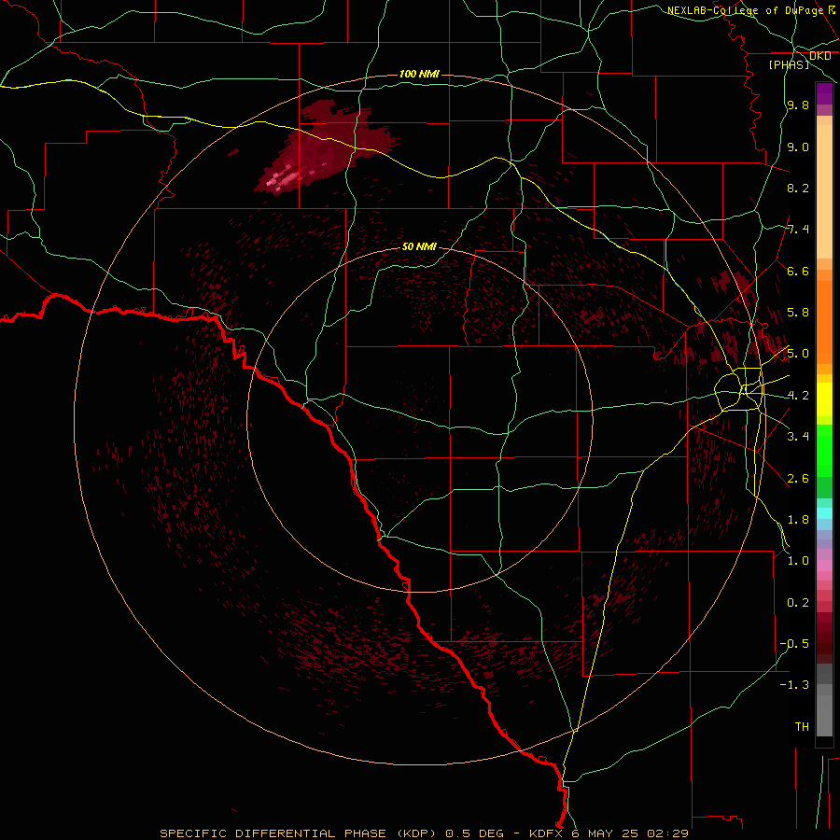840x840 pixels.
Task: Click the 9.0 value on the color scale
Action: click(798, 147)
